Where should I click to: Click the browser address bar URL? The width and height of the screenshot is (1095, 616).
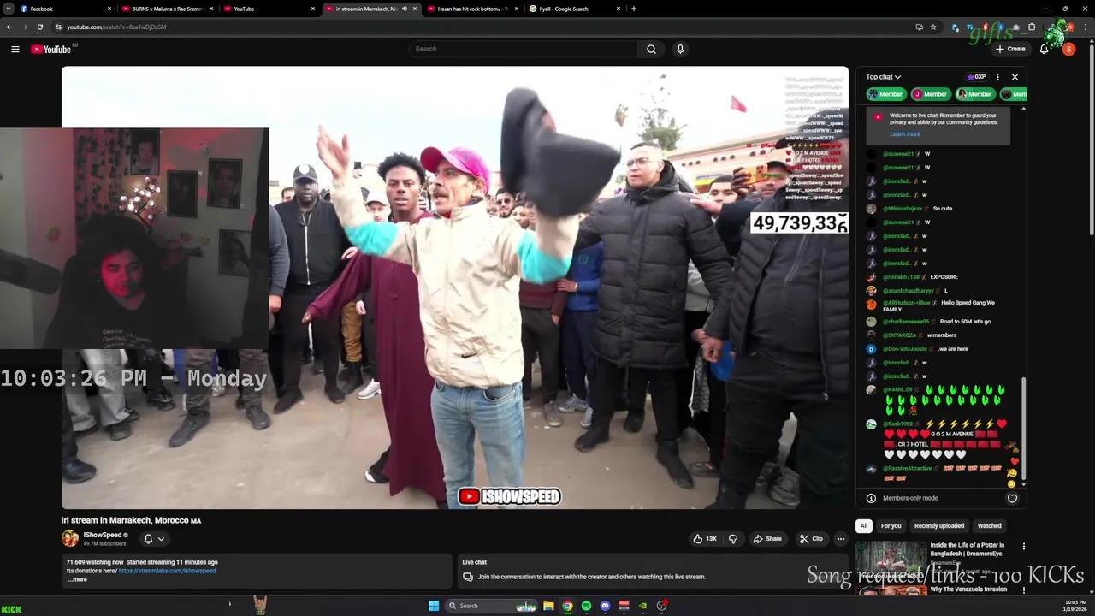pyautogui.click(x=116, y=27)
